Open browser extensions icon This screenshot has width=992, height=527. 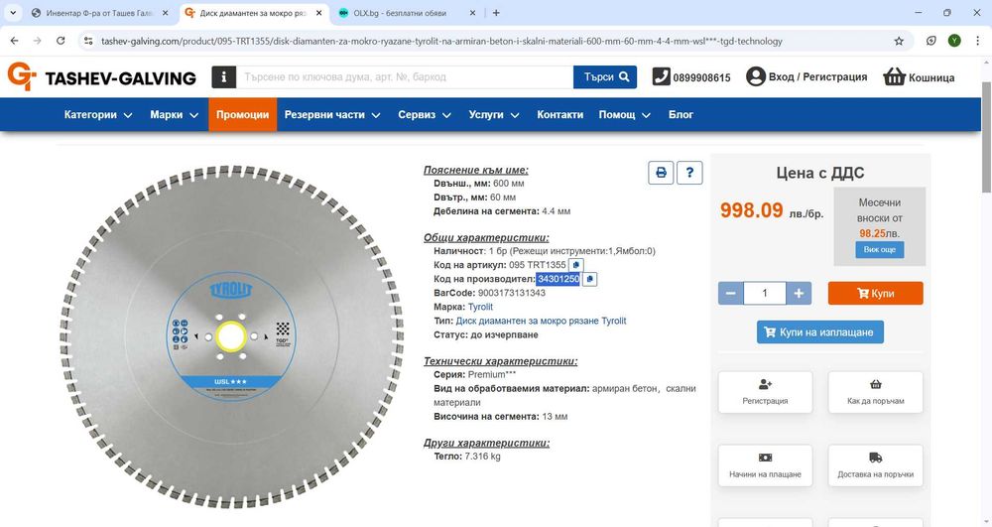[931, 41]
